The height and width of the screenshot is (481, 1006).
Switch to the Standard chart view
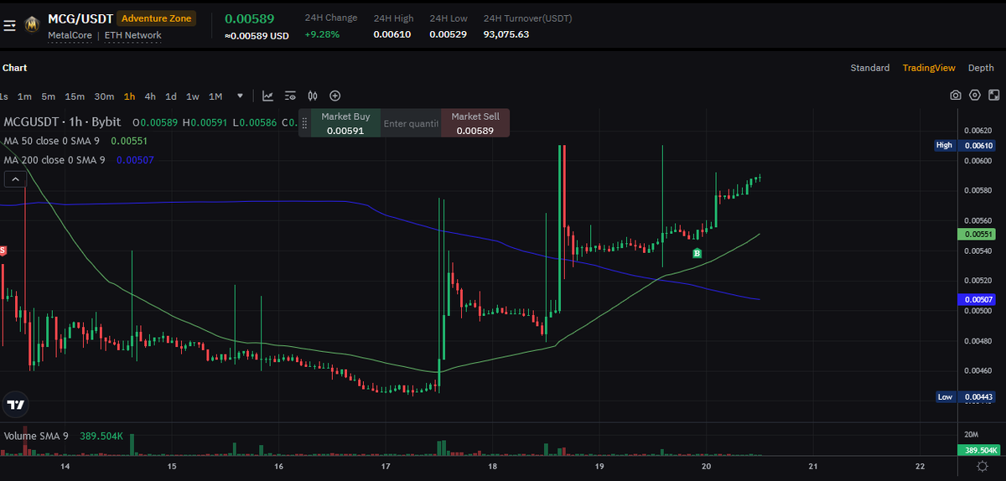click(870, 68)
